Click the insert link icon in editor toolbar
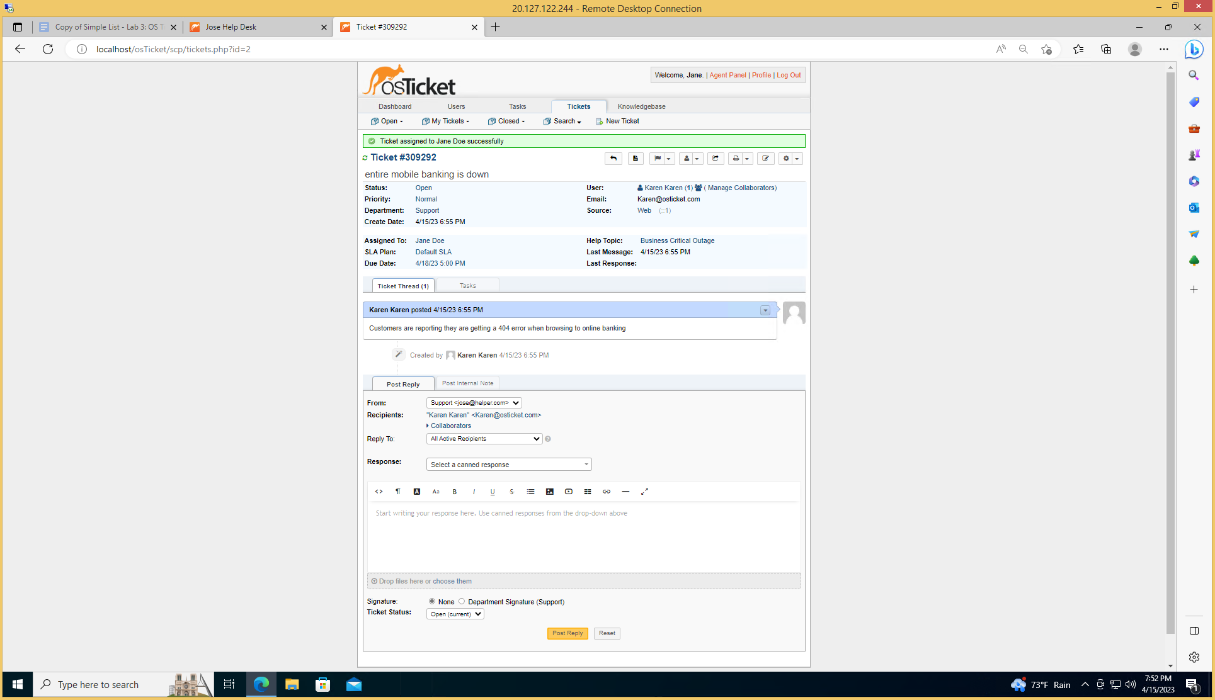The width and height of the screenshot is (1215, 700). pyautogui.click(x=606, y=492)
